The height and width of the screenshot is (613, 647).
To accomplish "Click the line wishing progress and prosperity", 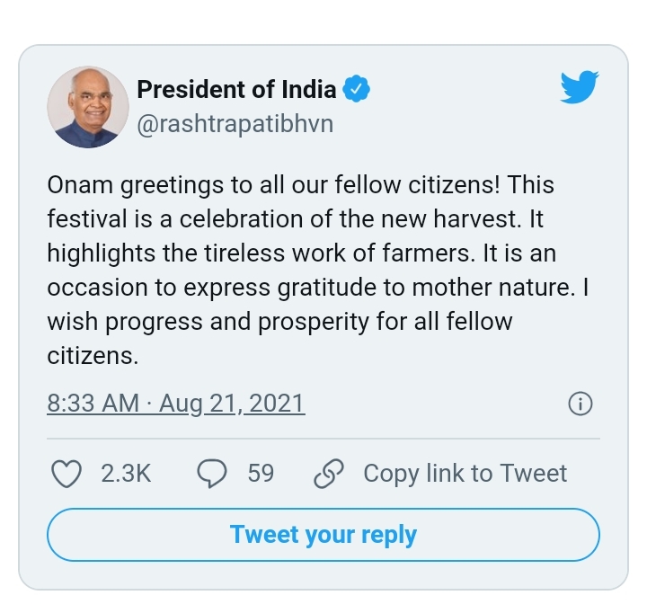I will pos(279,322).
